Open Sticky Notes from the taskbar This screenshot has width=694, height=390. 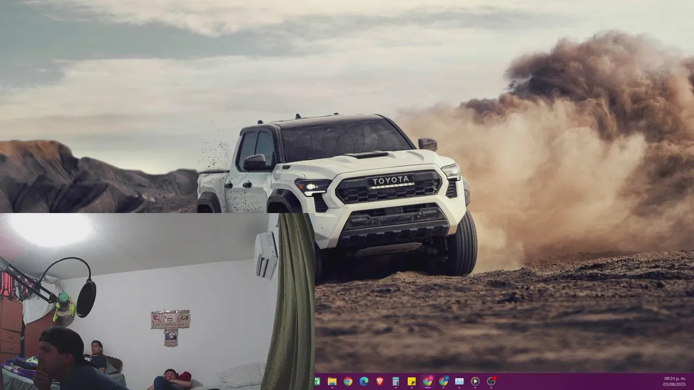(412, 381)
